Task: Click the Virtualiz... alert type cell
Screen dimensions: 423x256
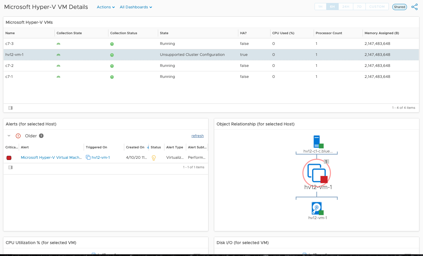Action: (x=175, y=158)
